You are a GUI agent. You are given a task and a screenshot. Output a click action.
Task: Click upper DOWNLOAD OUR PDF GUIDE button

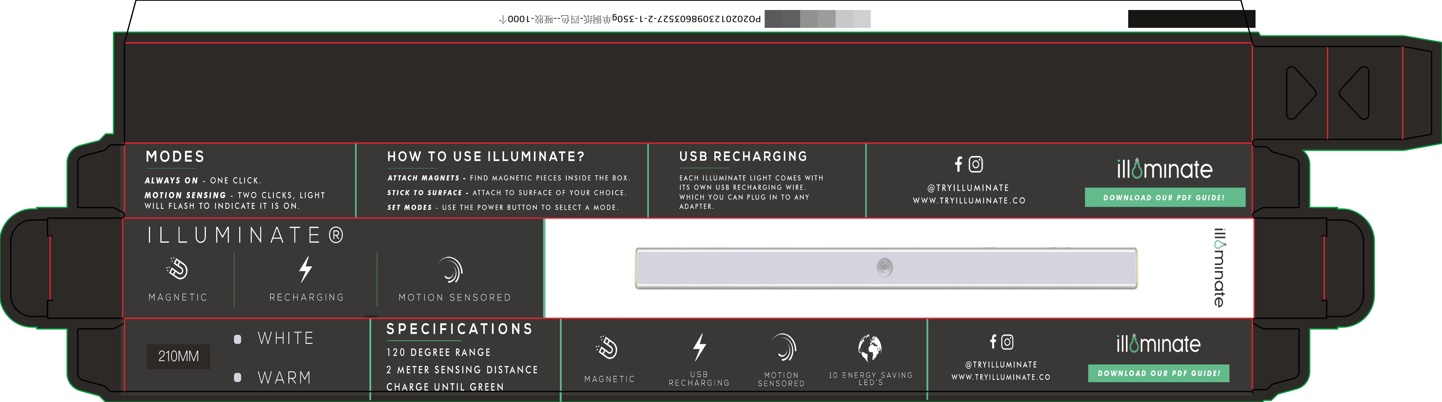(1165, 197)
